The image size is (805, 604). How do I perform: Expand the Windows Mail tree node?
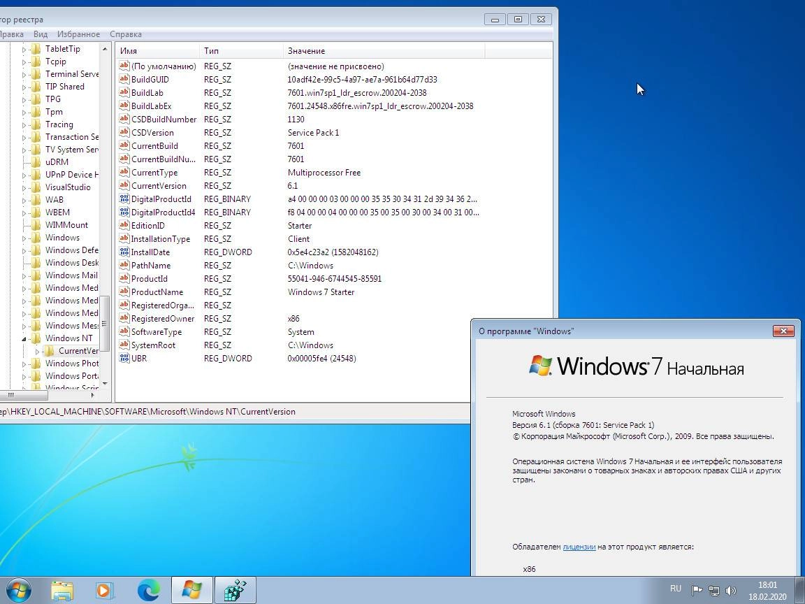(x=24, y=276)
